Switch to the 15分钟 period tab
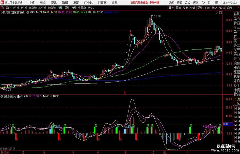 click(x=33, y=8)
